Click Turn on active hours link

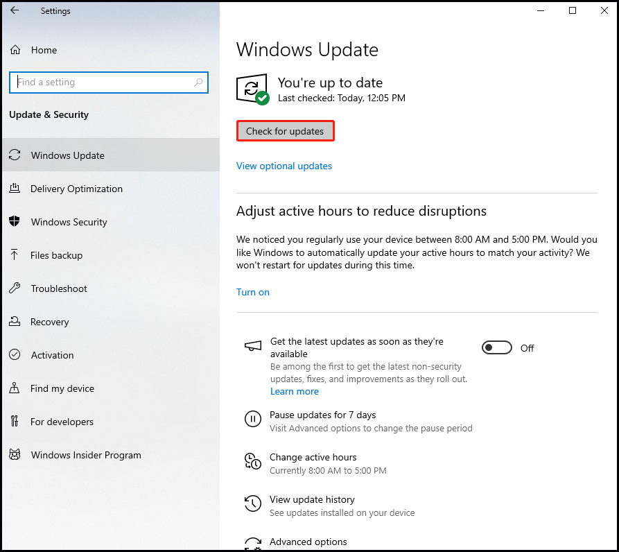(x=252, y=292)
